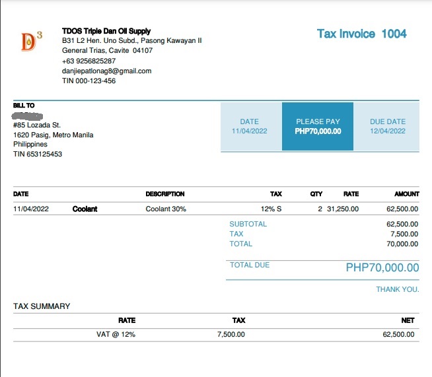This screenshot has width=432, height=377.
Task: Click the 'THANK YOU.' text
Action: click(398, 289)
